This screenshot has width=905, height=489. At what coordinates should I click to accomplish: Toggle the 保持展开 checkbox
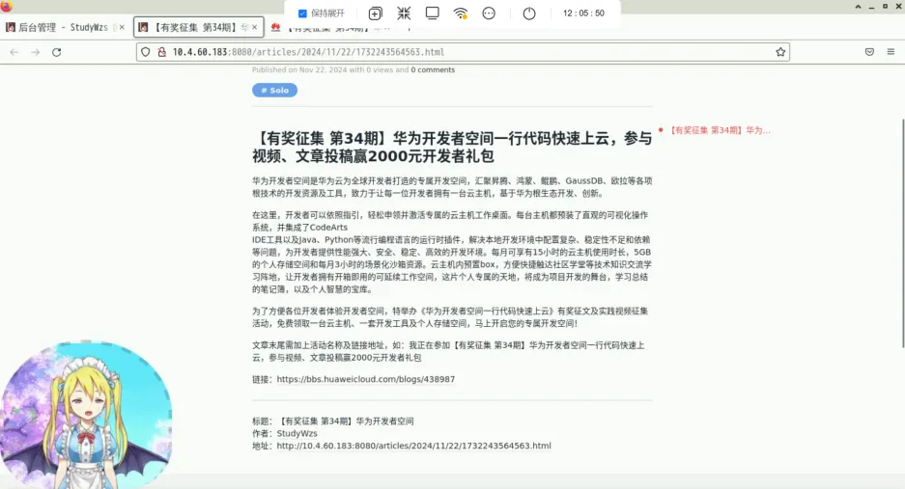[x=302, y=14]
